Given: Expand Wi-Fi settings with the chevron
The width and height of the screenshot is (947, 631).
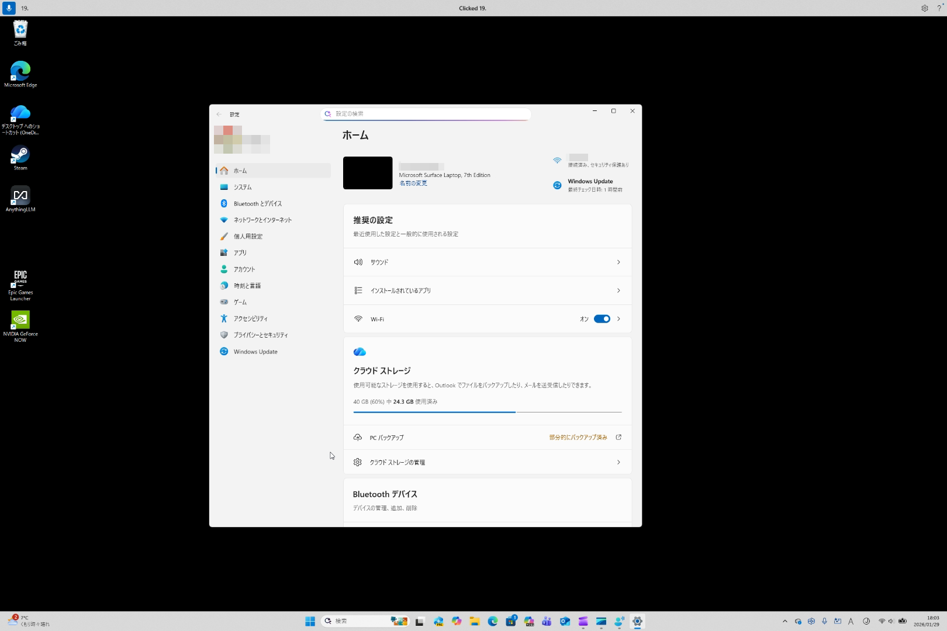Looking at the screenshot, I should pyautogui.click(x=618, y=319).
